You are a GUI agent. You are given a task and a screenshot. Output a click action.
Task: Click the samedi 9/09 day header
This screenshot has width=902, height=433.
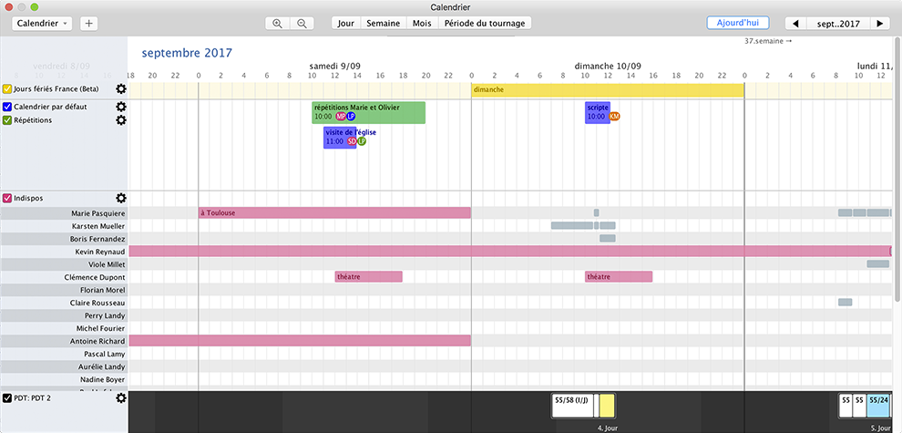coord(334,67)
